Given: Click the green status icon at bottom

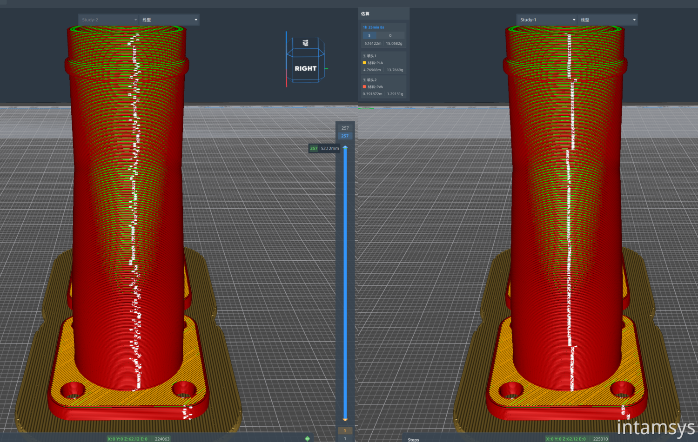Looking at the screenshot, I should (307, 438).
